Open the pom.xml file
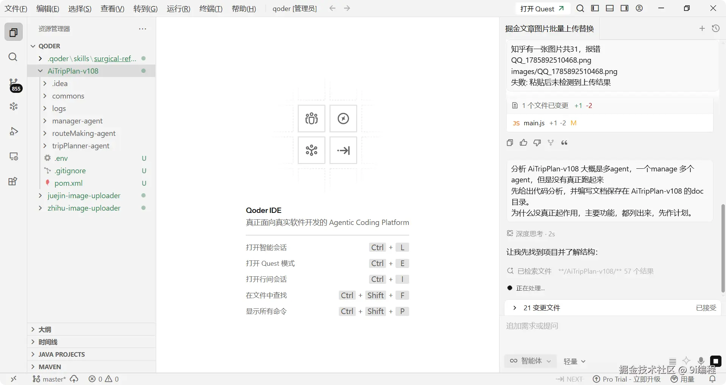Viewport: 726px width, 385px height. (x=91, y=183)
